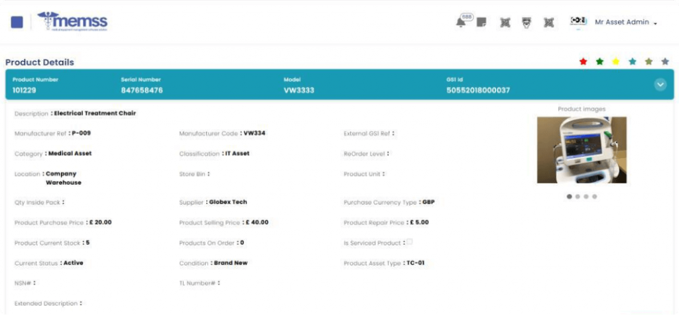Click the Extended Description label

point(46,304)
